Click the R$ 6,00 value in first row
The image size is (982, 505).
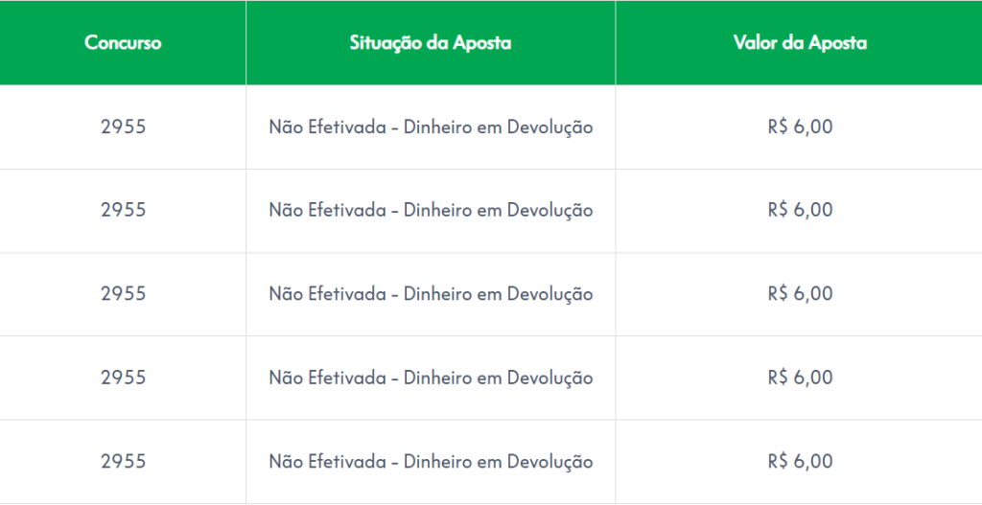click(x=800, y=126)
